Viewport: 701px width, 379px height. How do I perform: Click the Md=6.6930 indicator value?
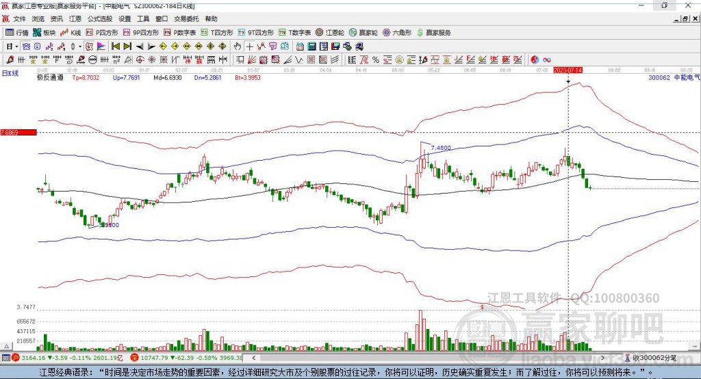tap(168, 77)
